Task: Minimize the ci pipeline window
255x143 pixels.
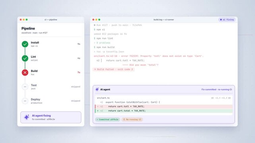Action: click(24, 19)
